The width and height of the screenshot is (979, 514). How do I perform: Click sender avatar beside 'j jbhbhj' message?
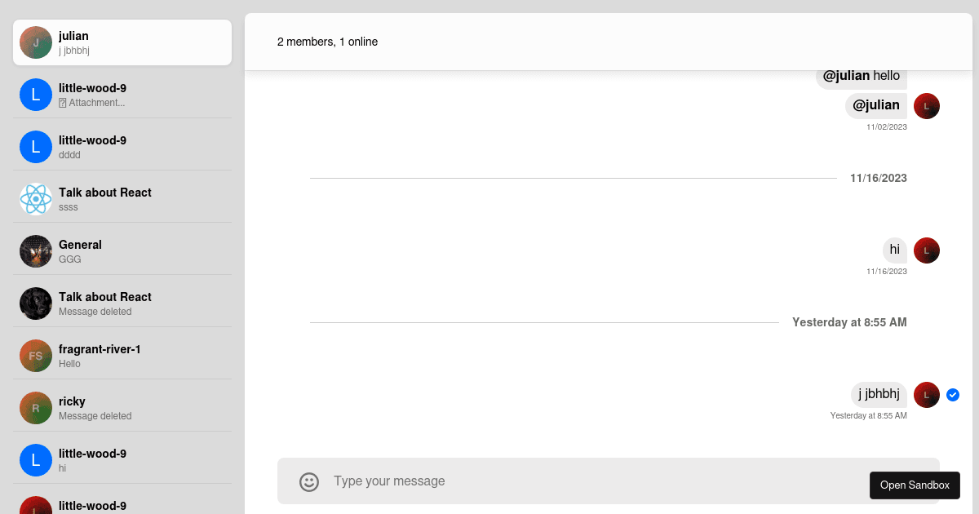tap(927, 395)
